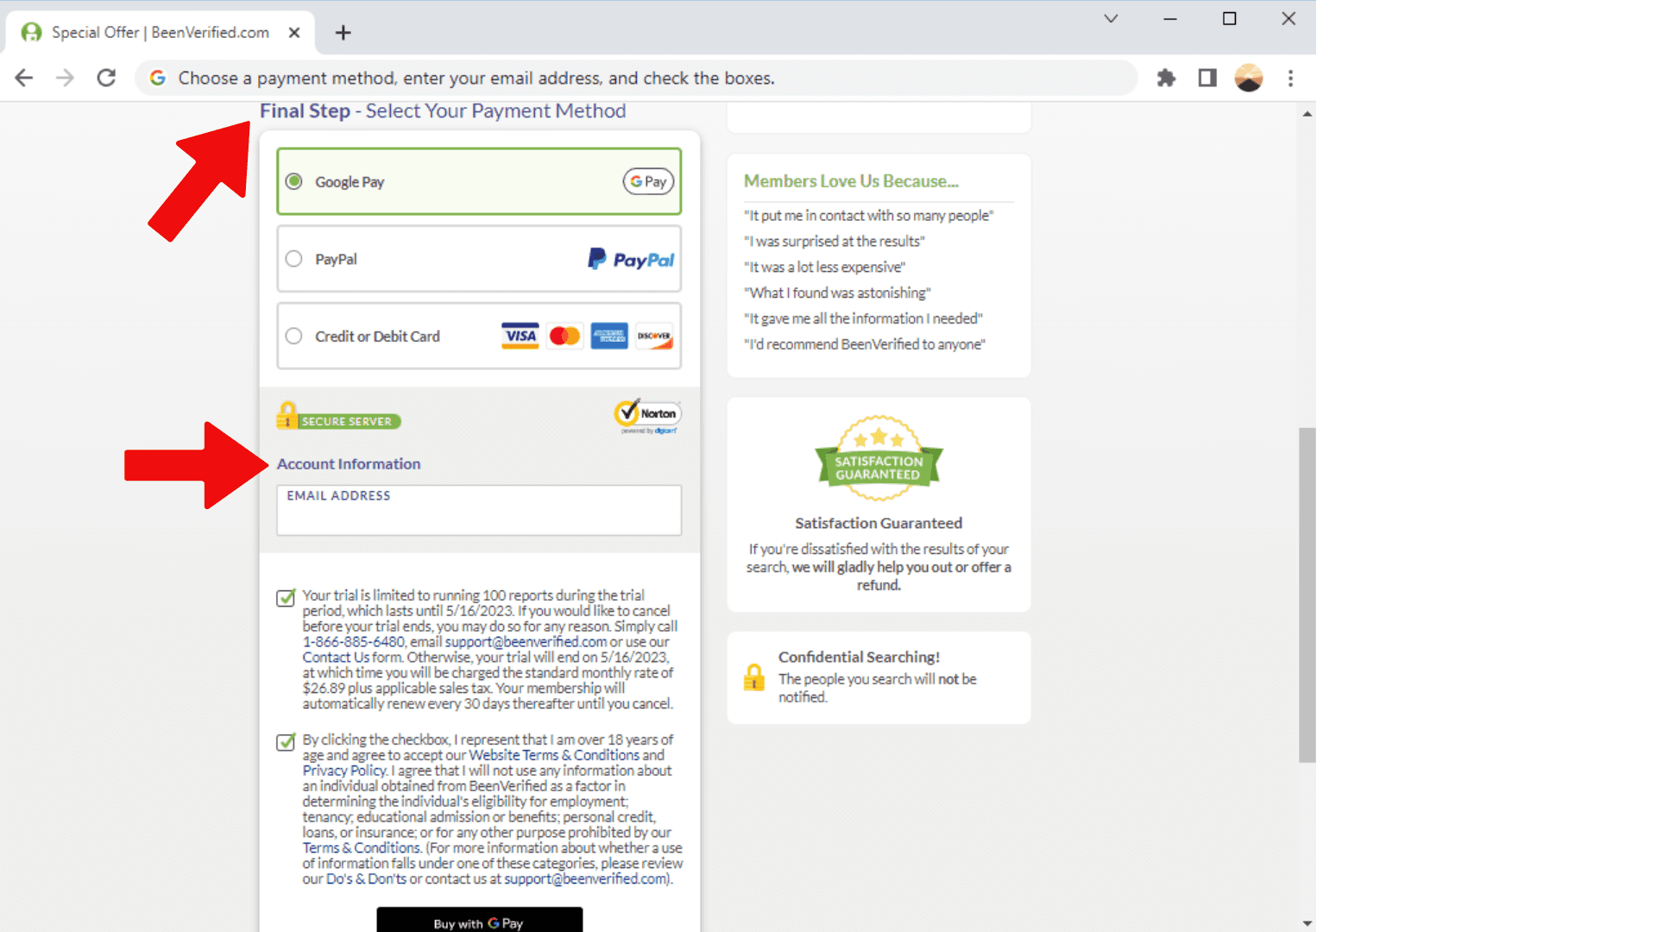
Task: Click the Discover card icon
Action: coord(654,336)
